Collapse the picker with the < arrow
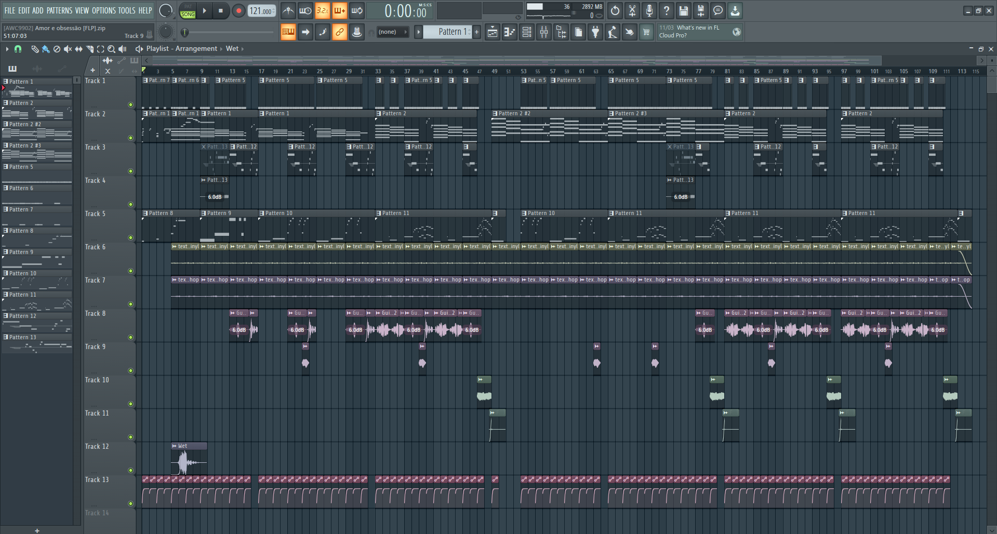Image resolution: width=997 pixels, height=534 pixels. [x=147, y=60]
